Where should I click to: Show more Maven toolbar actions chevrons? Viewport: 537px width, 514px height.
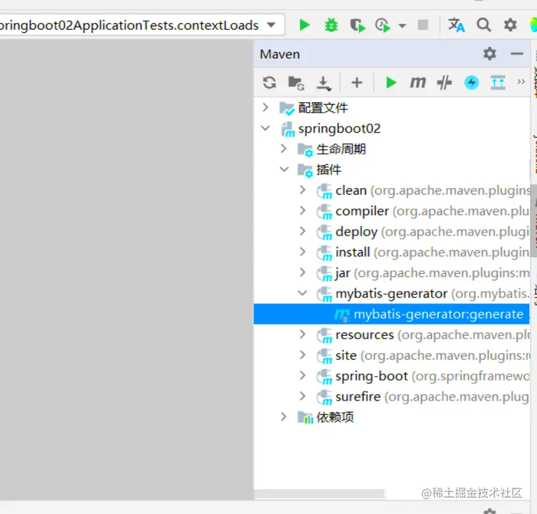coord(521,82)
